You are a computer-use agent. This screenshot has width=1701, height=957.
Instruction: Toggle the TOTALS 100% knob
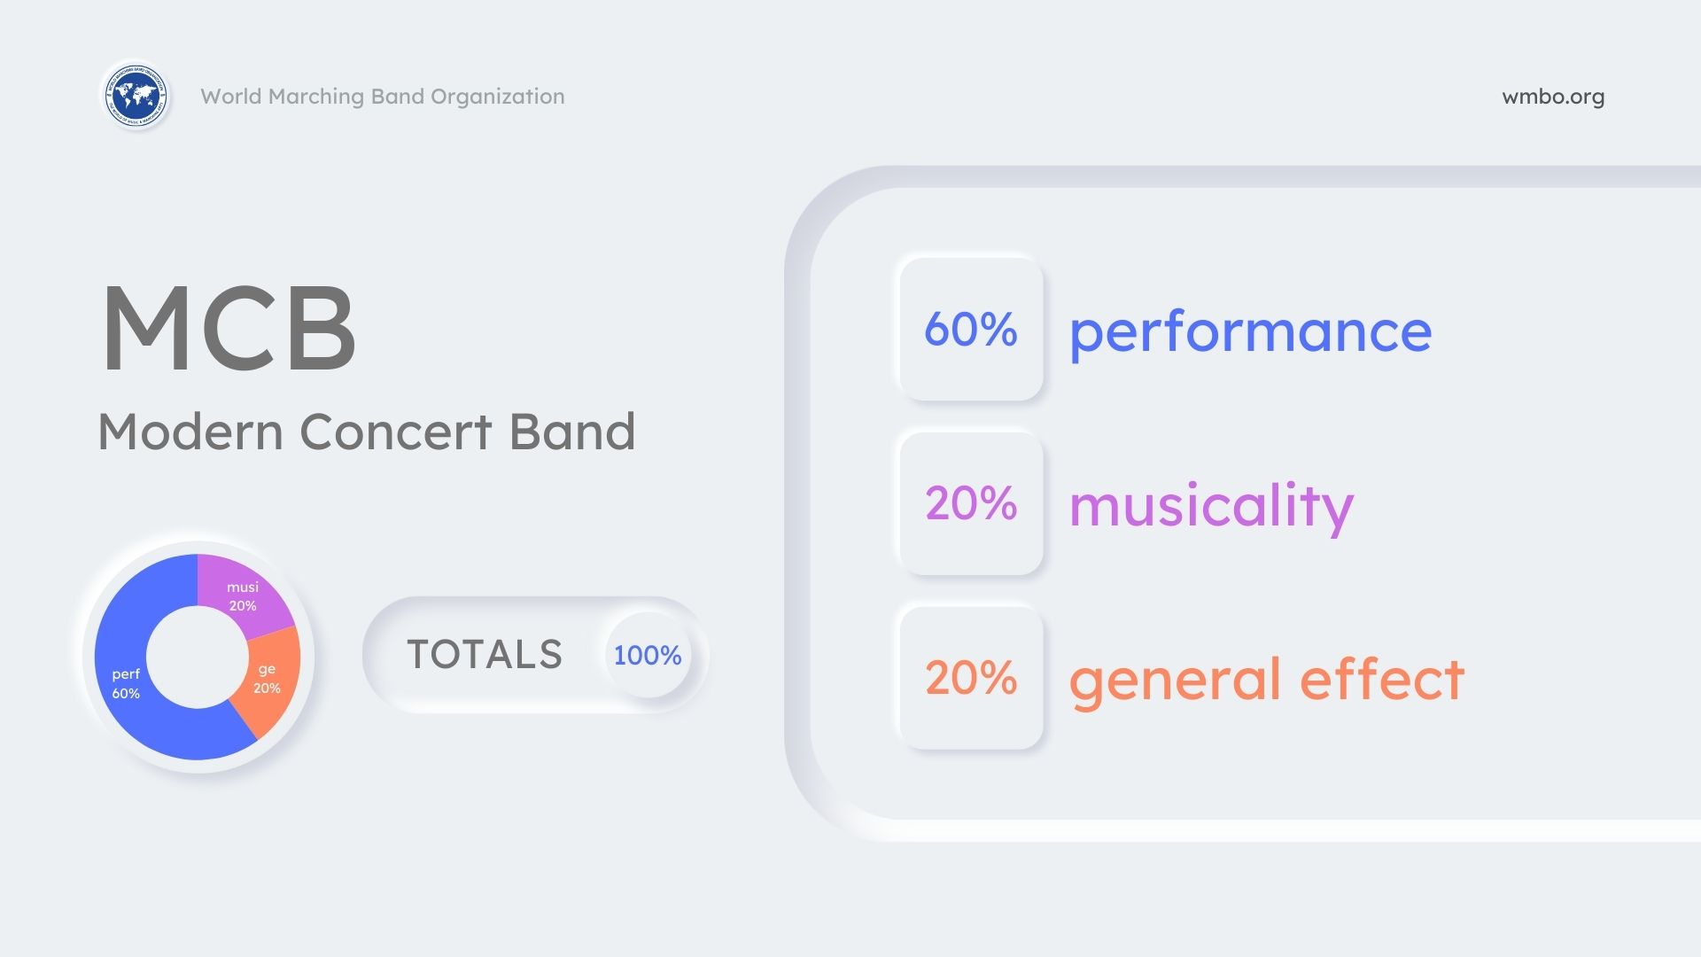tap(648, 655)
